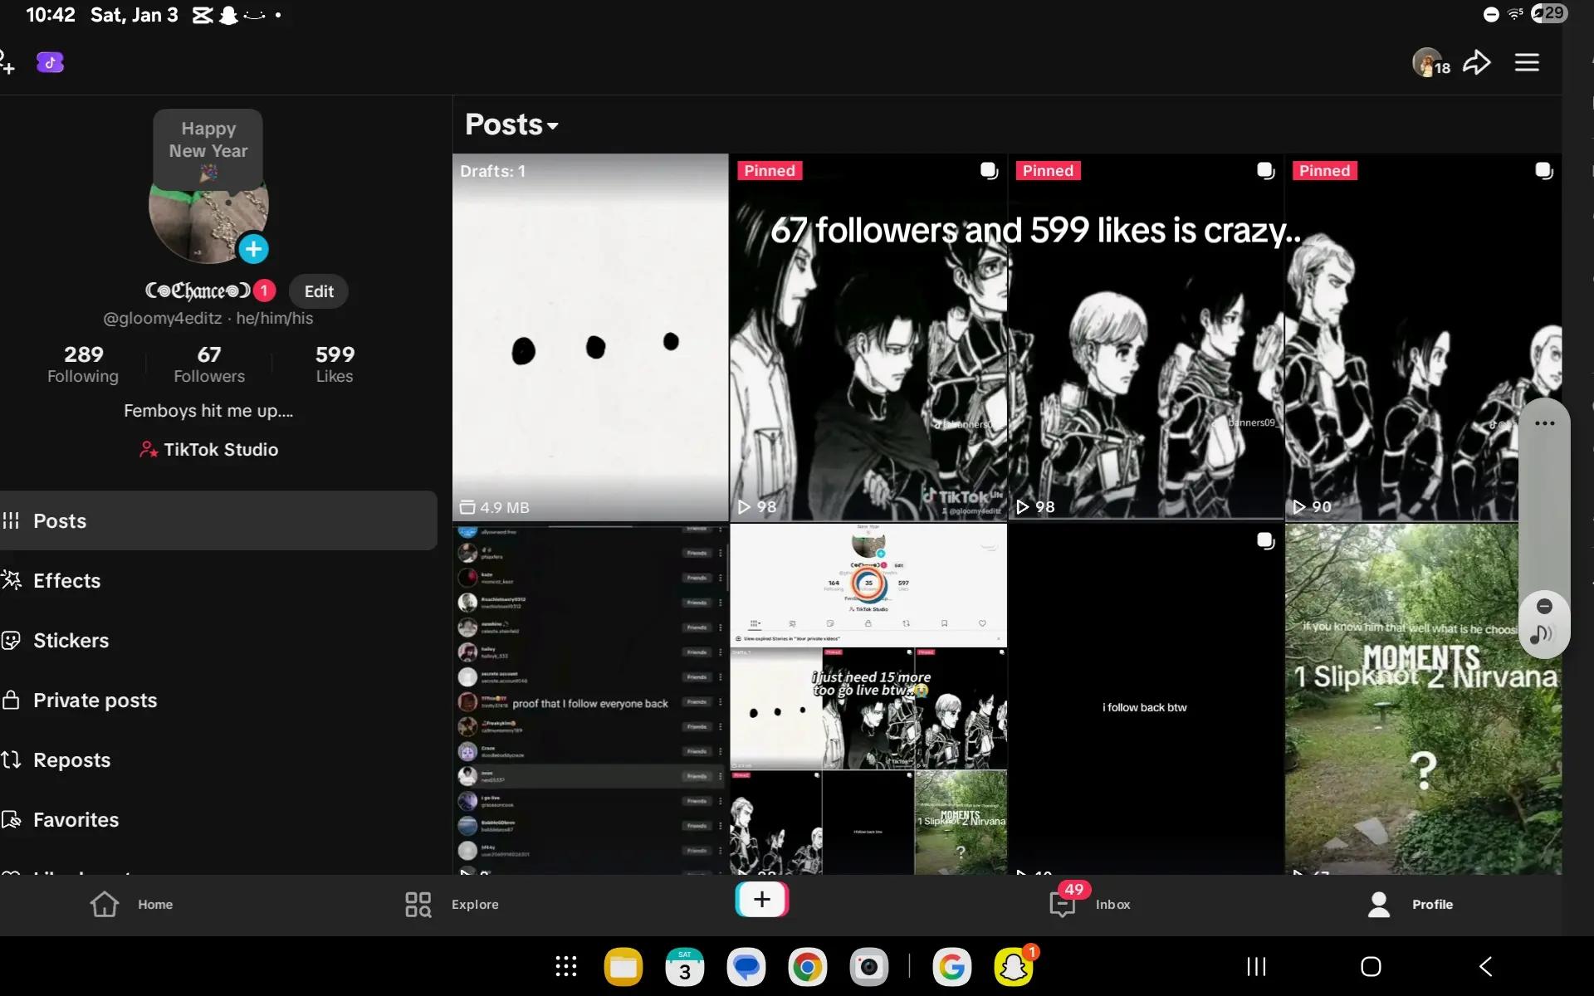1594x996 pixels.
Task: Select the Profile navigation tab
Action: pyautogui.click(x=1410, y=904)
